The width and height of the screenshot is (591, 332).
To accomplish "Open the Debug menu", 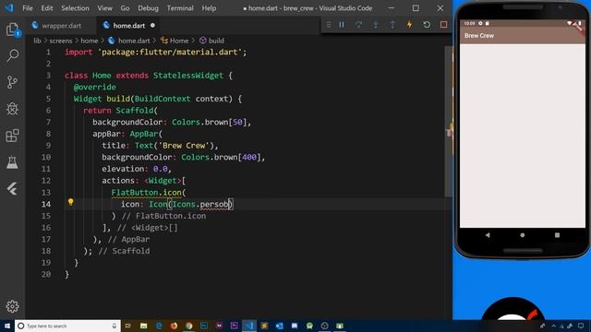I will [x=148, y=8].
